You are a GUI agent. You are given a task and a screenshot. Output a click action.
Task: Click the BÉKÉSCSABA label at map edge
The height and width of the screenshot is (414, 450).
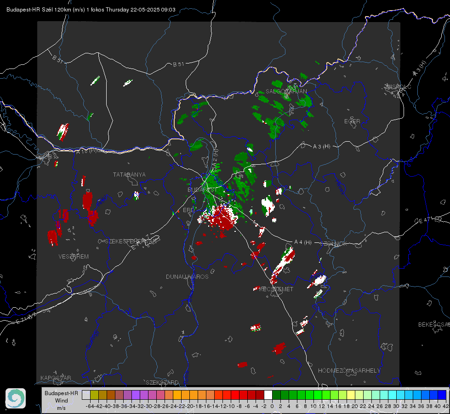[434, 325]
